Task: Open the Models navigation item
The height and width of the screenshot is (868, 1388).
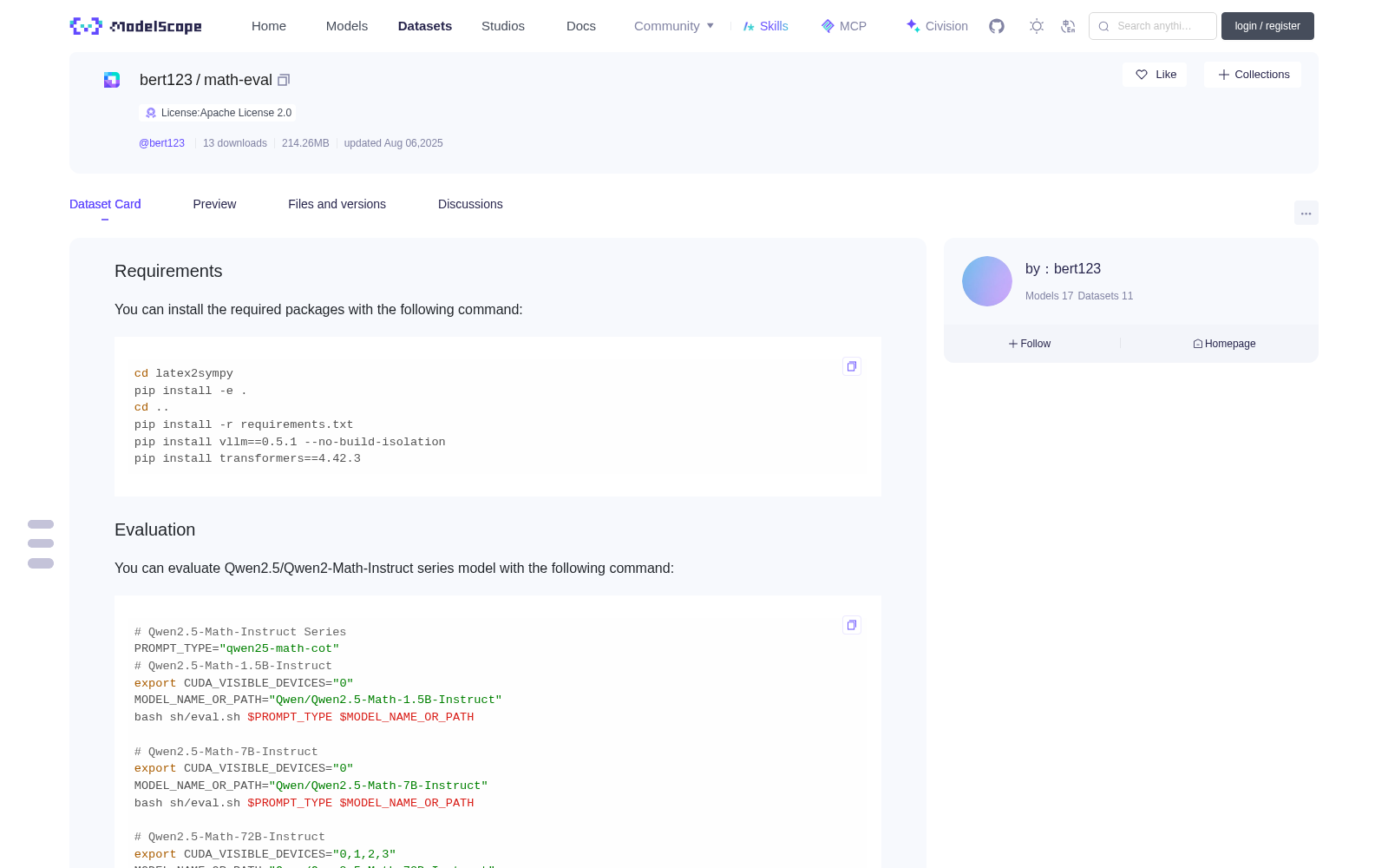Action: click(347, 26)
